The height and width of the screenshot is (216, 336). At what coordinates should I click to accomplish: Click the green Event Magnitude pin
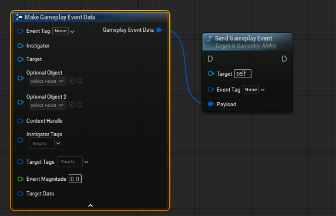tap(21, 179)
